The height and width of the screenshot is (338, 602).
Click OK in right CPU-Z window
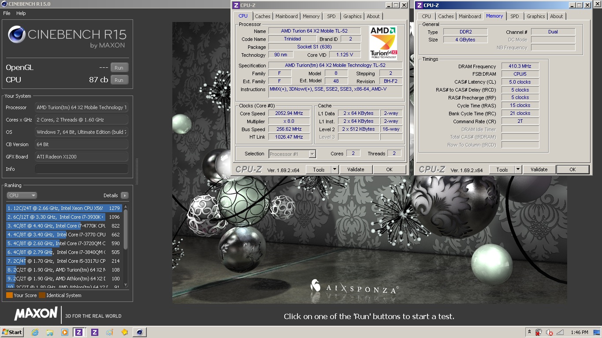click(572, 169)
